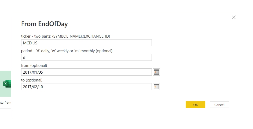The height and width of the screenshot is (129, 253).
Task: Place cursor at end of 2017/01/05 text
Action: [x=43, y=72]
